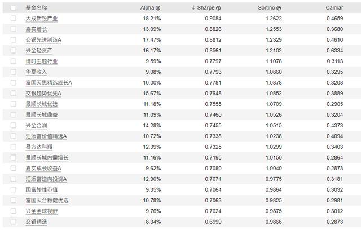Tick the checkbox beside 易方达科翔
Viewport: 361px width, 234px height.
click(x=14, y=147)
